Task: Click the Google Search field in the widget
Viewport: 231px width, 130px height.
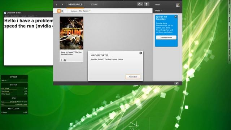Action: [x=14, y=81]
